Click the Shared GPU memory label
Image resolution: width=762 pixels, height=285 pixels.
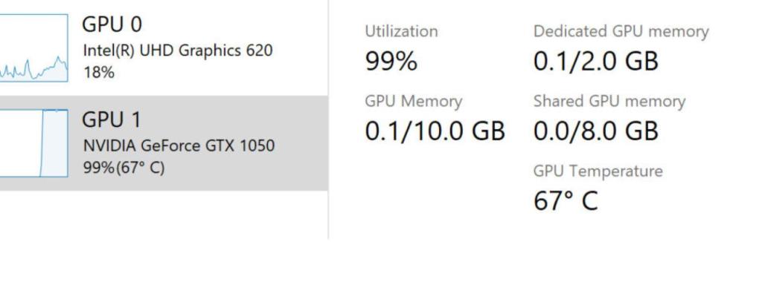point(609,101)
